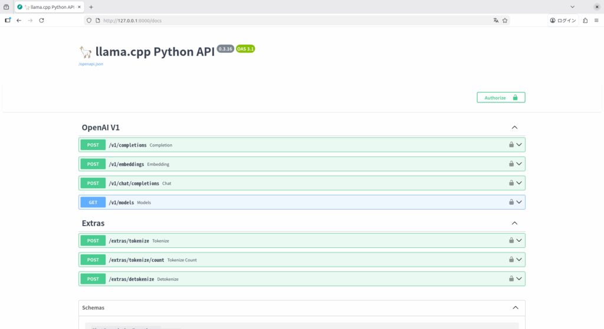Click the lock icon on /v1/embeddings row

(x=511, y=164)
